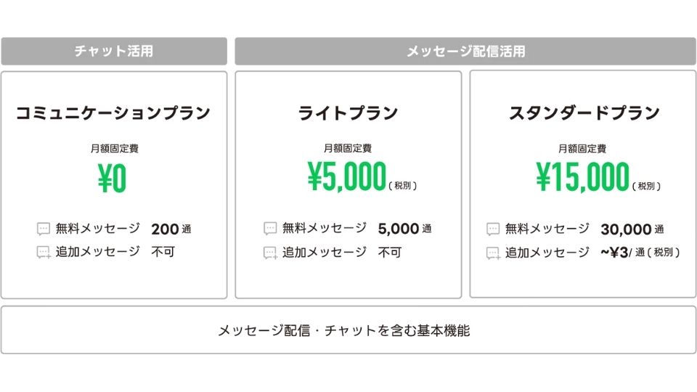Select the メッセージ配信活用 header tab
The height and width of the screenshot is (392, 697).
465,51
